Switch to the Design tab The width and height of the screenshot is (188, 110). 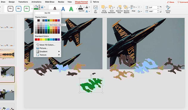[12, 2]
